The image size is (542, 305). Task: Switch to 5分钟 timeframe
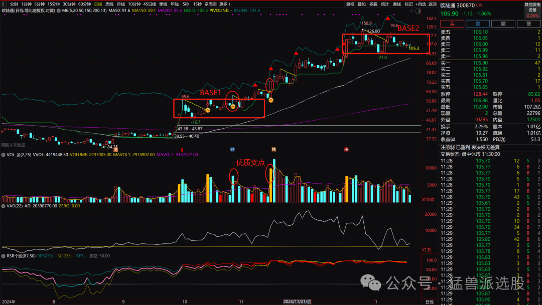tap(40, 4)
